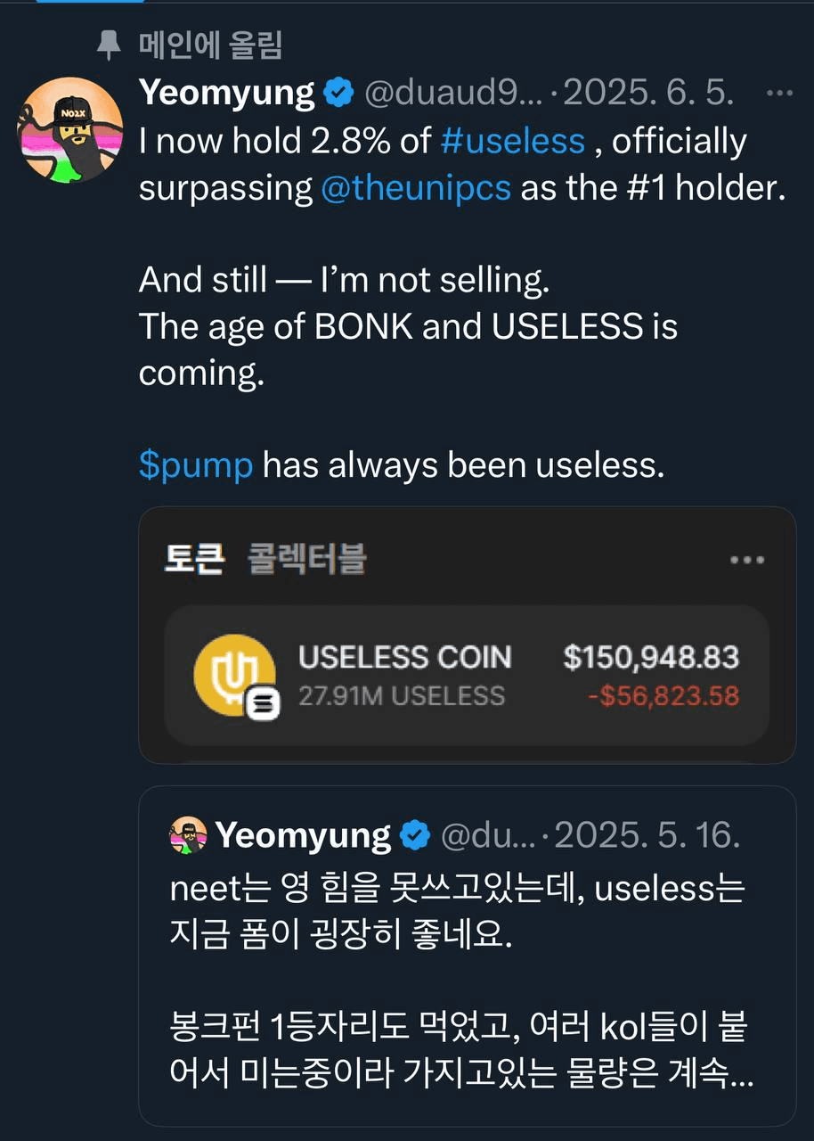Open the post's three-dot more menu
The height and width of the screenshot is (1141, 814).
(x=779, y=93)
